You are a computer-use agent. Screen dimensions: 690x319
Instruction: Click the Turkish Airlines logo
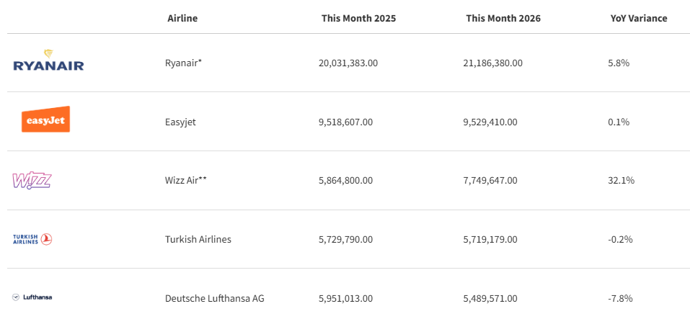[32, 239]
